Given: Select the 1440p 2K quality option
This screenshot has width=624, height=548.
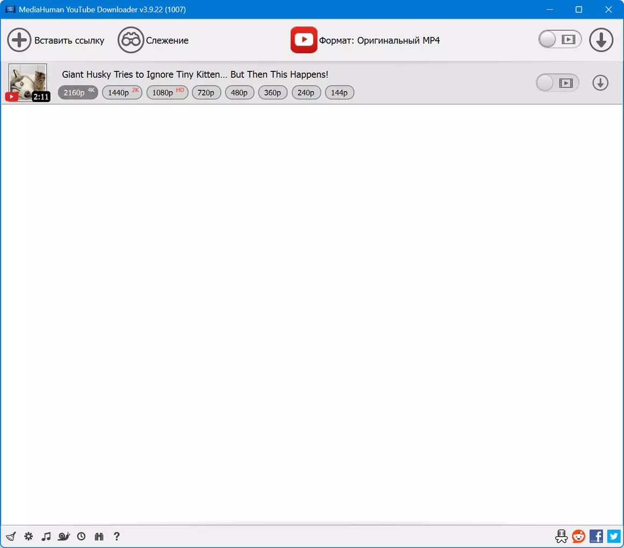Looking at the screenshot, I should (x=122, y=92).
